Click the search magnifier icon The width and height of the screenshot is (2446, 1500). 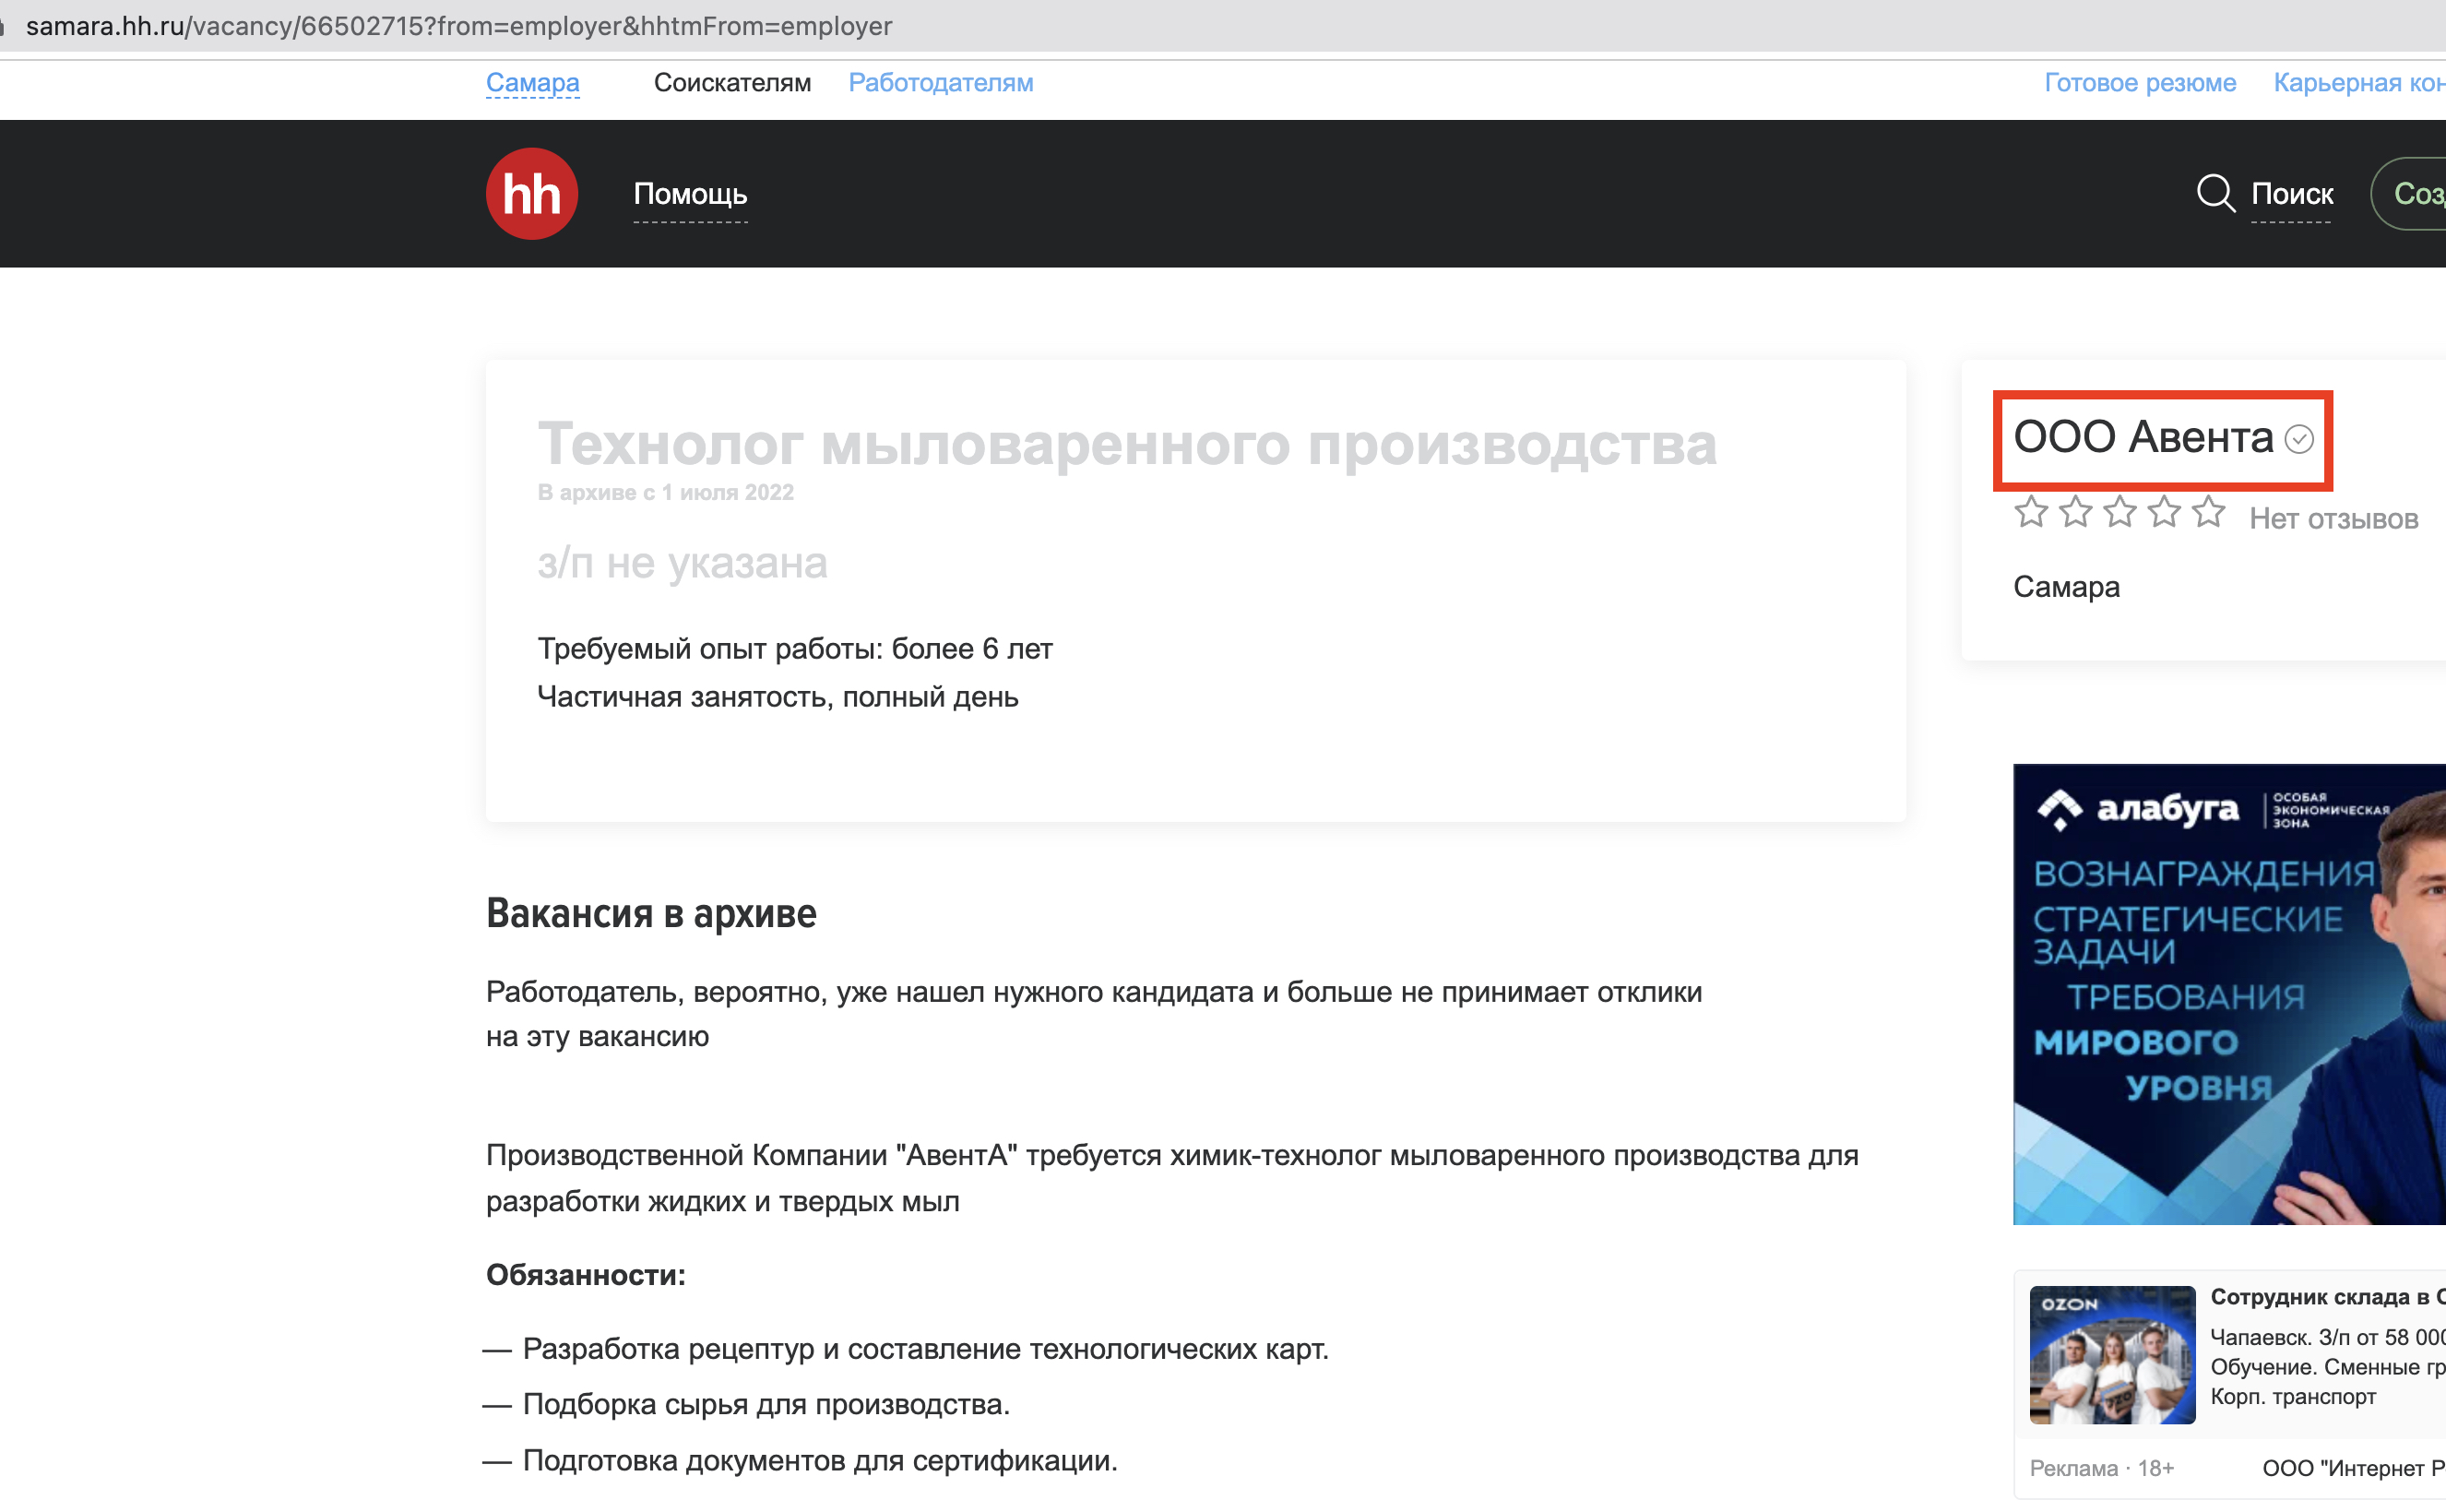pyautogui.click(x=2214, y=193)
